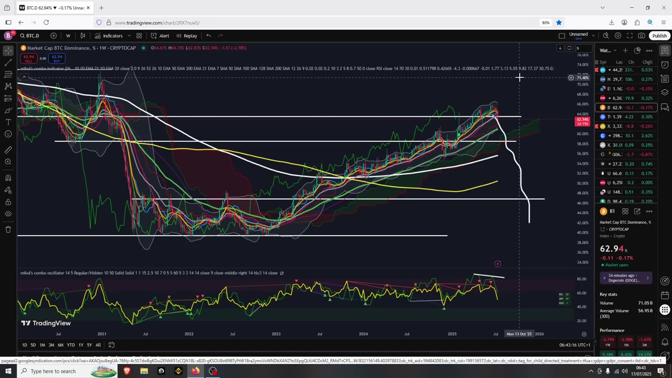
Task: Select the All date range
Action: click(98, 345)
